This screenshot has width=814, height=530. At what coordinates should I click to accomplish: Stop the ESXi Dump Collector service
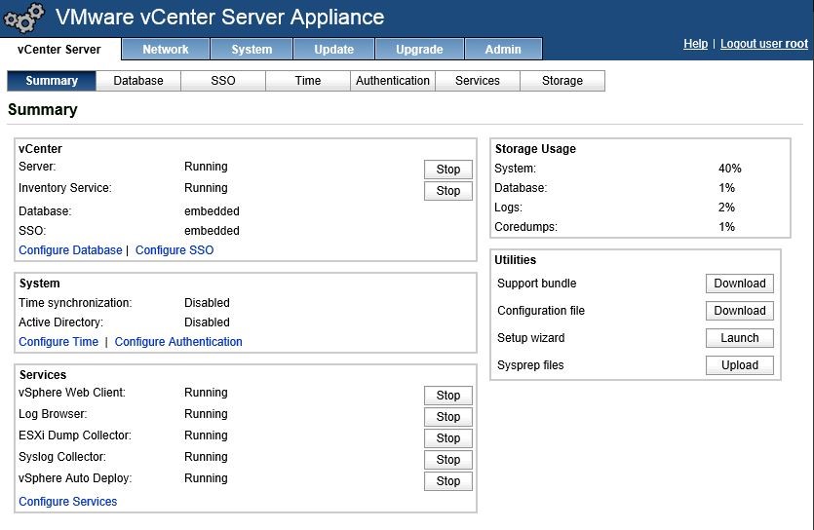(448, 438)
